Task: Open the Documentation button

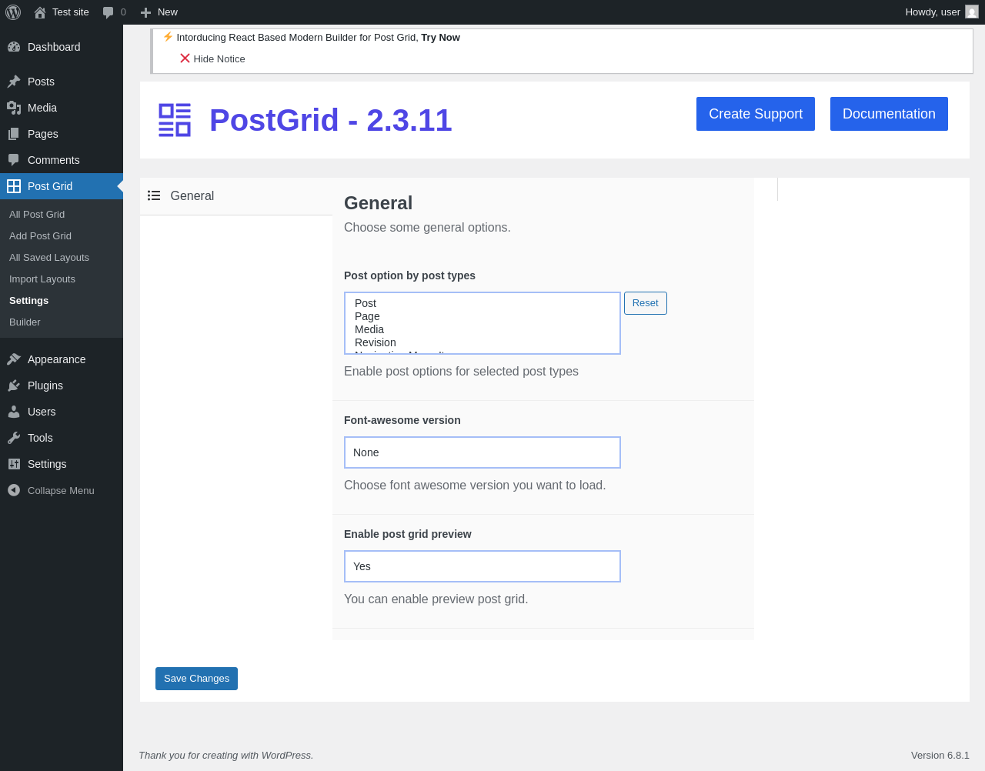Action: tap(889, 114)
